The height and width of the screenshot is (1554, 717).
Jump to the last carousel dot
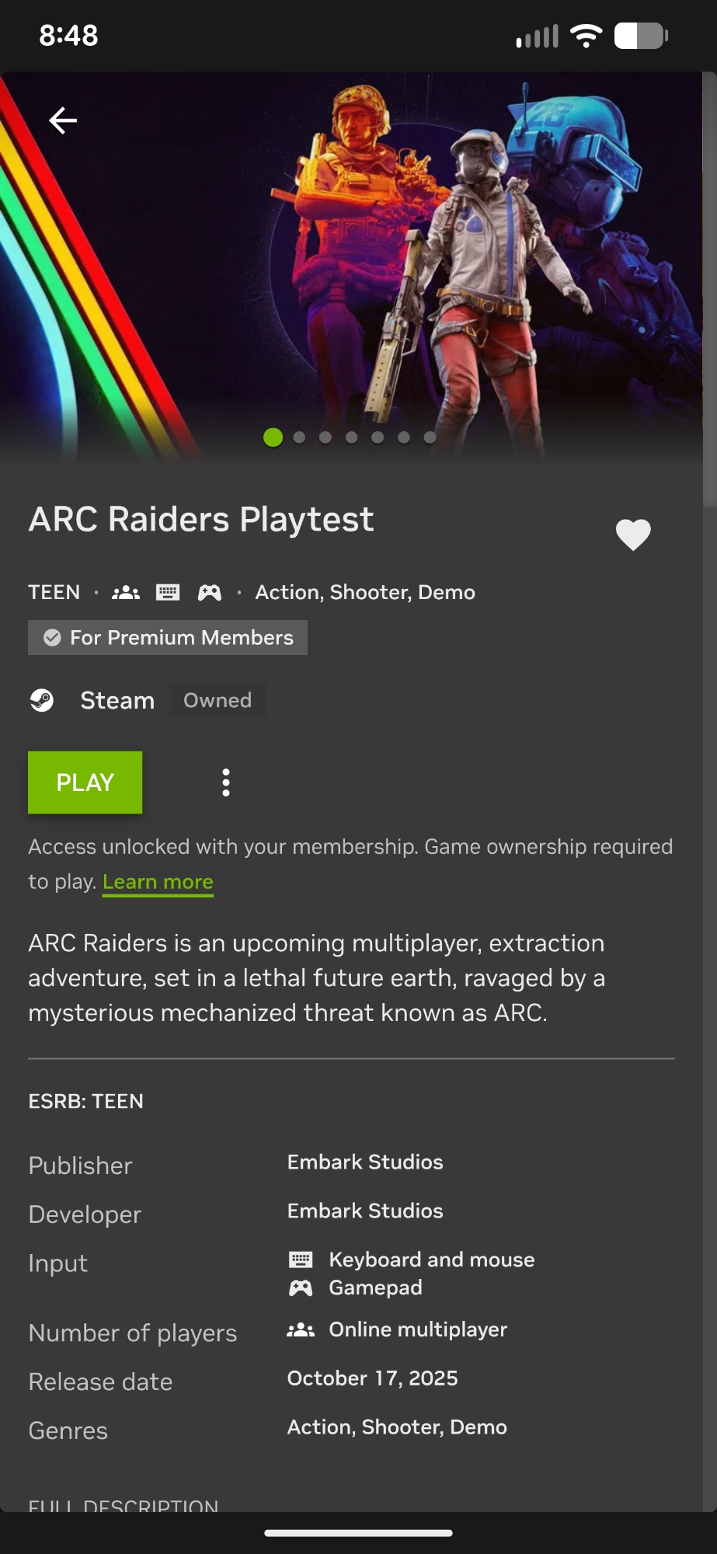tap(430, 437)
